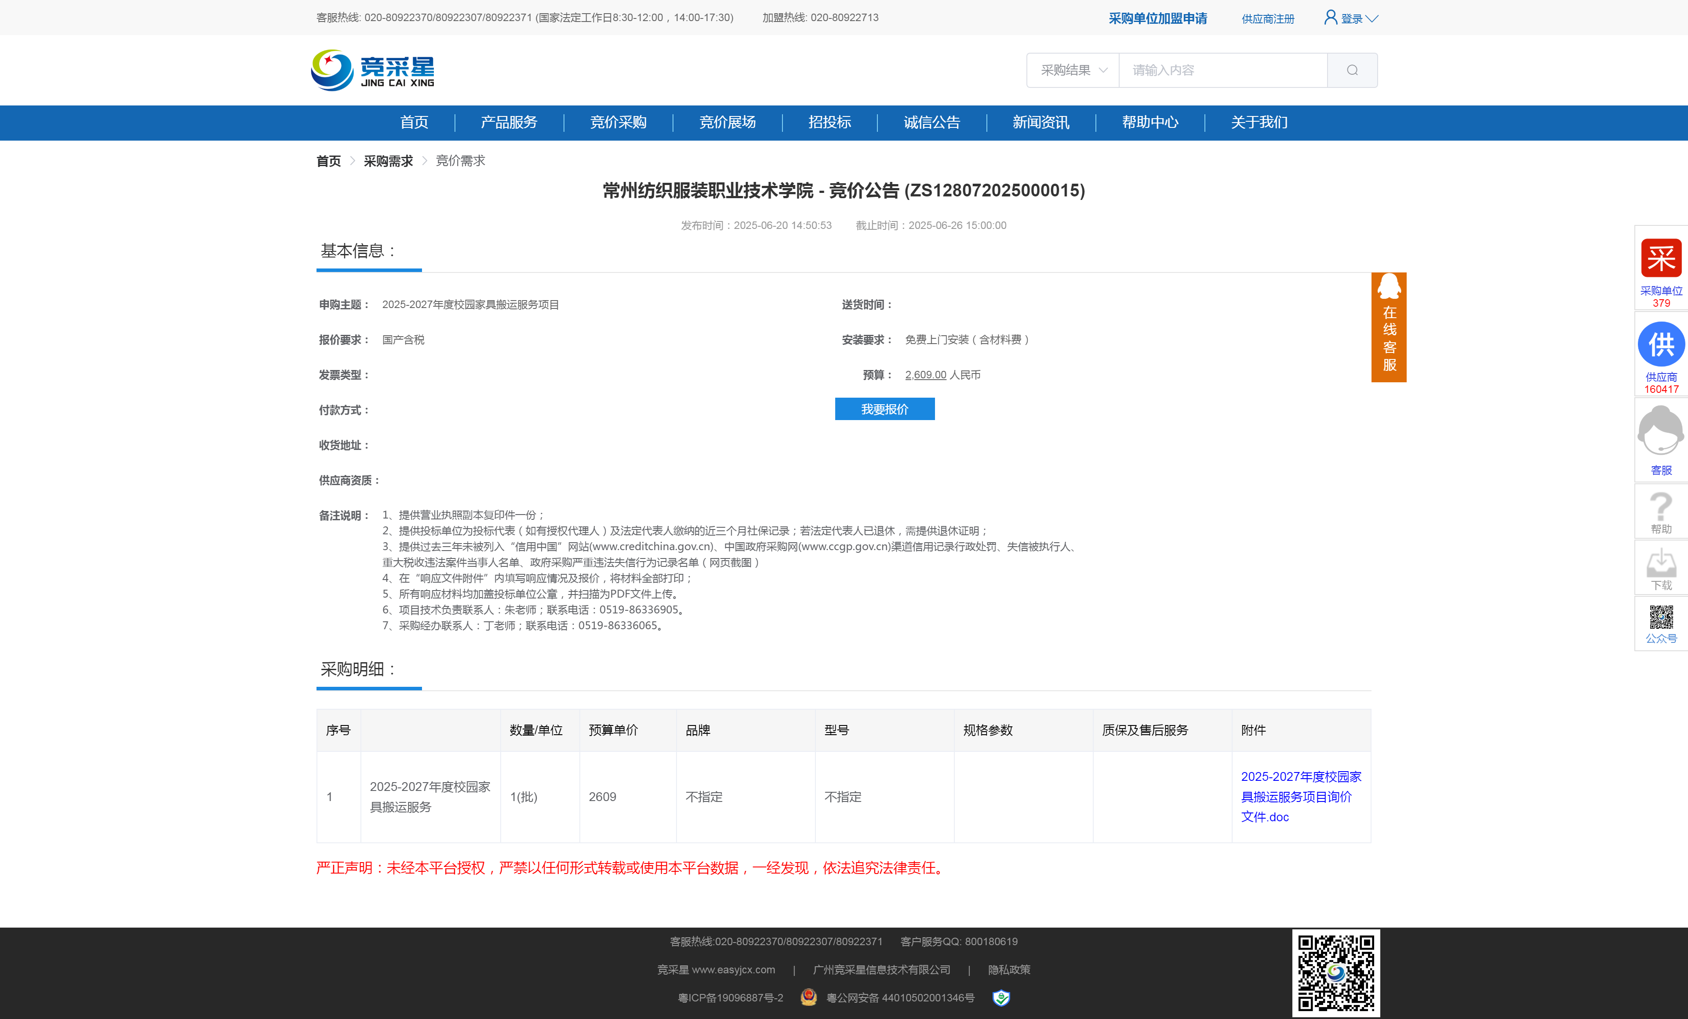Screen dimensions: 1688x1019
Task: Click the 采购需求 breadcrumb link
Action: [x=388, y=161]
